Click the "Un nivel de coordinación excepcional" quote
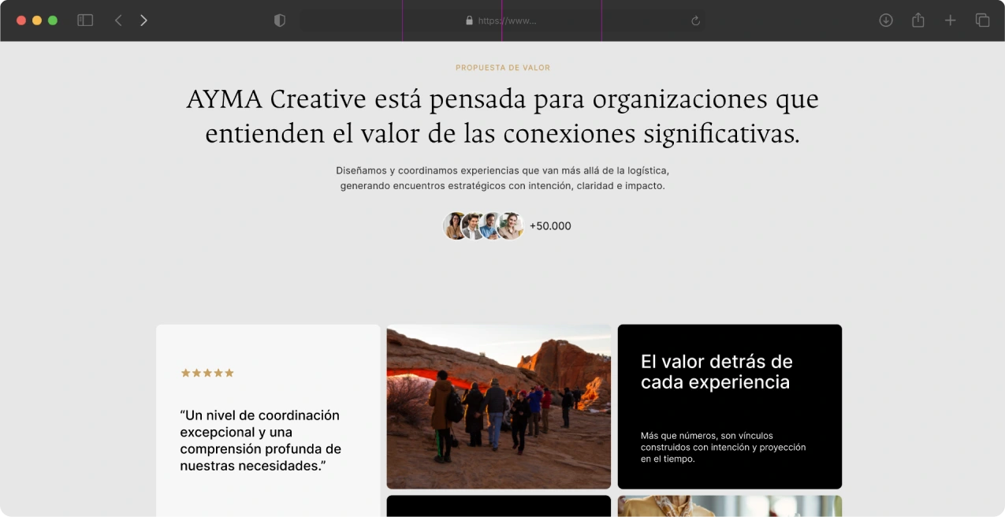1005x517 pixels. pyautogui.click(x=260, y=441)
